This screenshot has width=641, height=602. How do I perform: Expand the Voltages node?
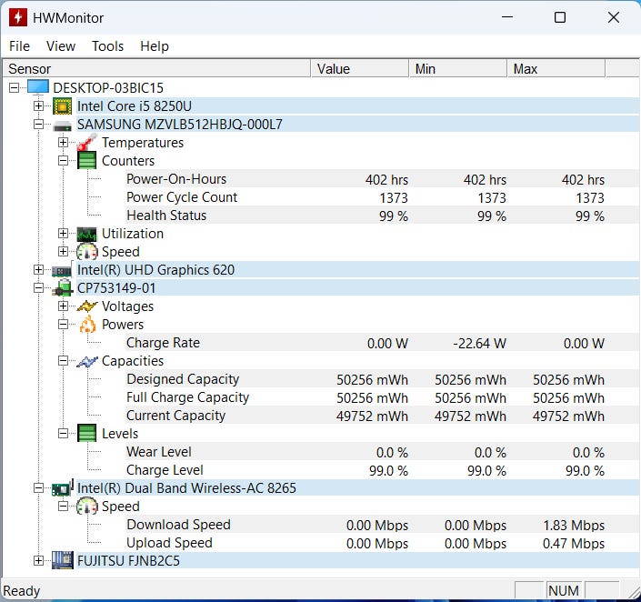click(63, 306)
